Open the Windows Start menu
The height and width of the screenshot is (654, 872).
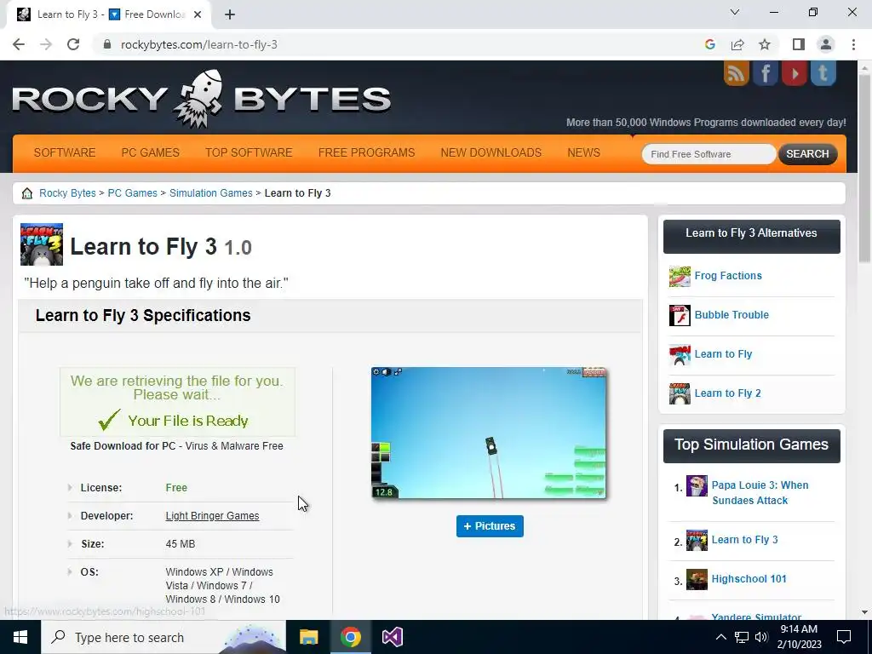[20, 637]
